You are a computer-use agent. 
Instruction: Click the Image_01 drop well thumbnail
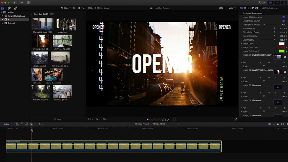pos(278,57)
